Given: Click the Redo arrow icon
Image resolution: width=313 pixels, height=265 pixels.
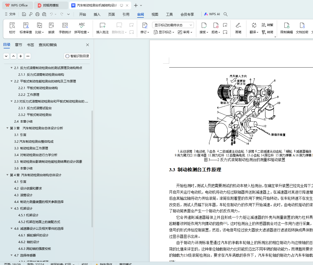Looking at the screenshot, I should coord(62,14).
